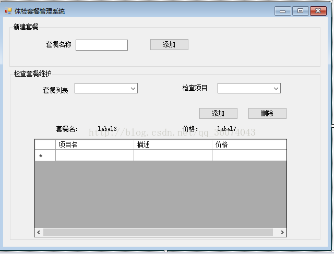Click the horizontal scrollbar thumb of the grid
334x254 pixels.
tap(158, 232)
